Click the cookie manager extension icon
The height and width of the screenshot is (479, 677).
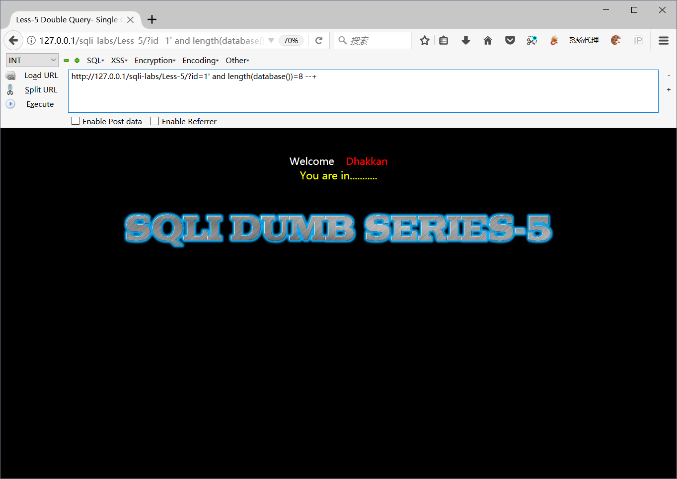click(x=616, y=40)
